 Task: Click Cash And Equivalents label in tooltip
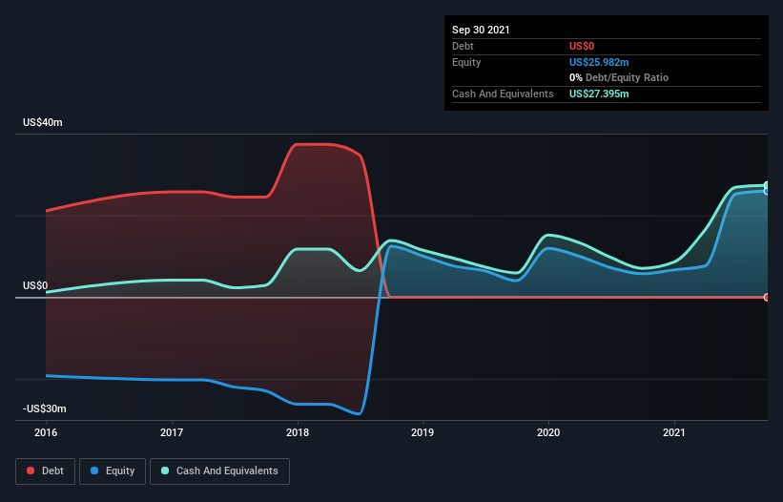pos(503,94)
